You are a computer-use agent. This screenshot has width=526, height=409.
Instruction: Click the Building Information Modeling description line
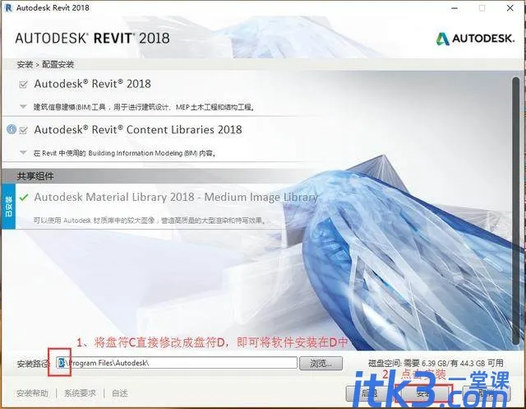click(125, 153)
